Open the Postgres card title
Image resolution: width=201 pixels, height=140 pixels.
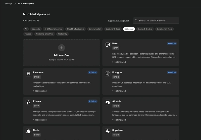[117, 72]
